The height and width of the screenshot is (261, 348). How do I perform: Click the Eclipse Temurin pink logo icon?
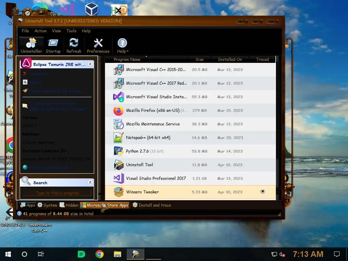[x=26, y=63]
